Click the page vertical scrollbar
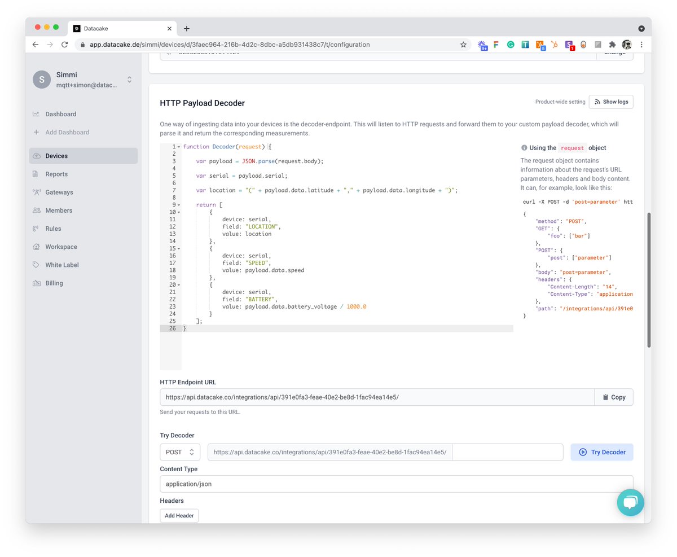Viewport: 677px width, 557px height. [x=649, y=279]
